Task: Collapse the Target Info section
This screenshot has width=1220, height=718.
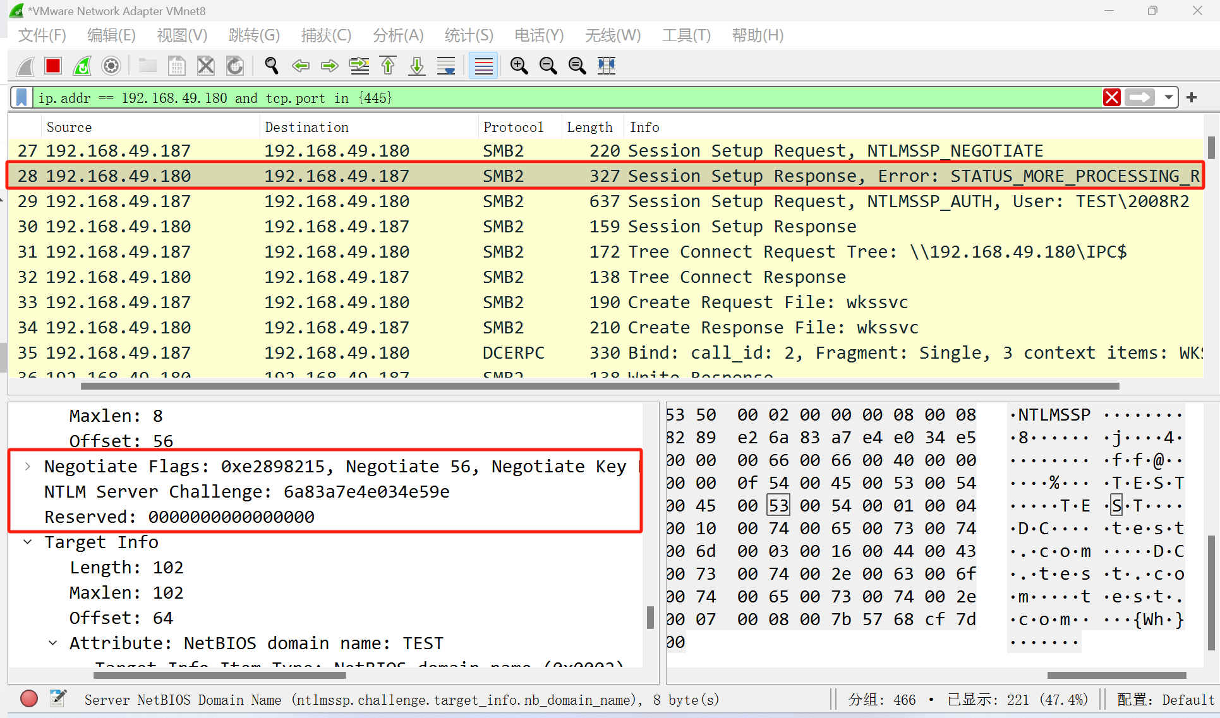Action: click(x=28, y=542)
